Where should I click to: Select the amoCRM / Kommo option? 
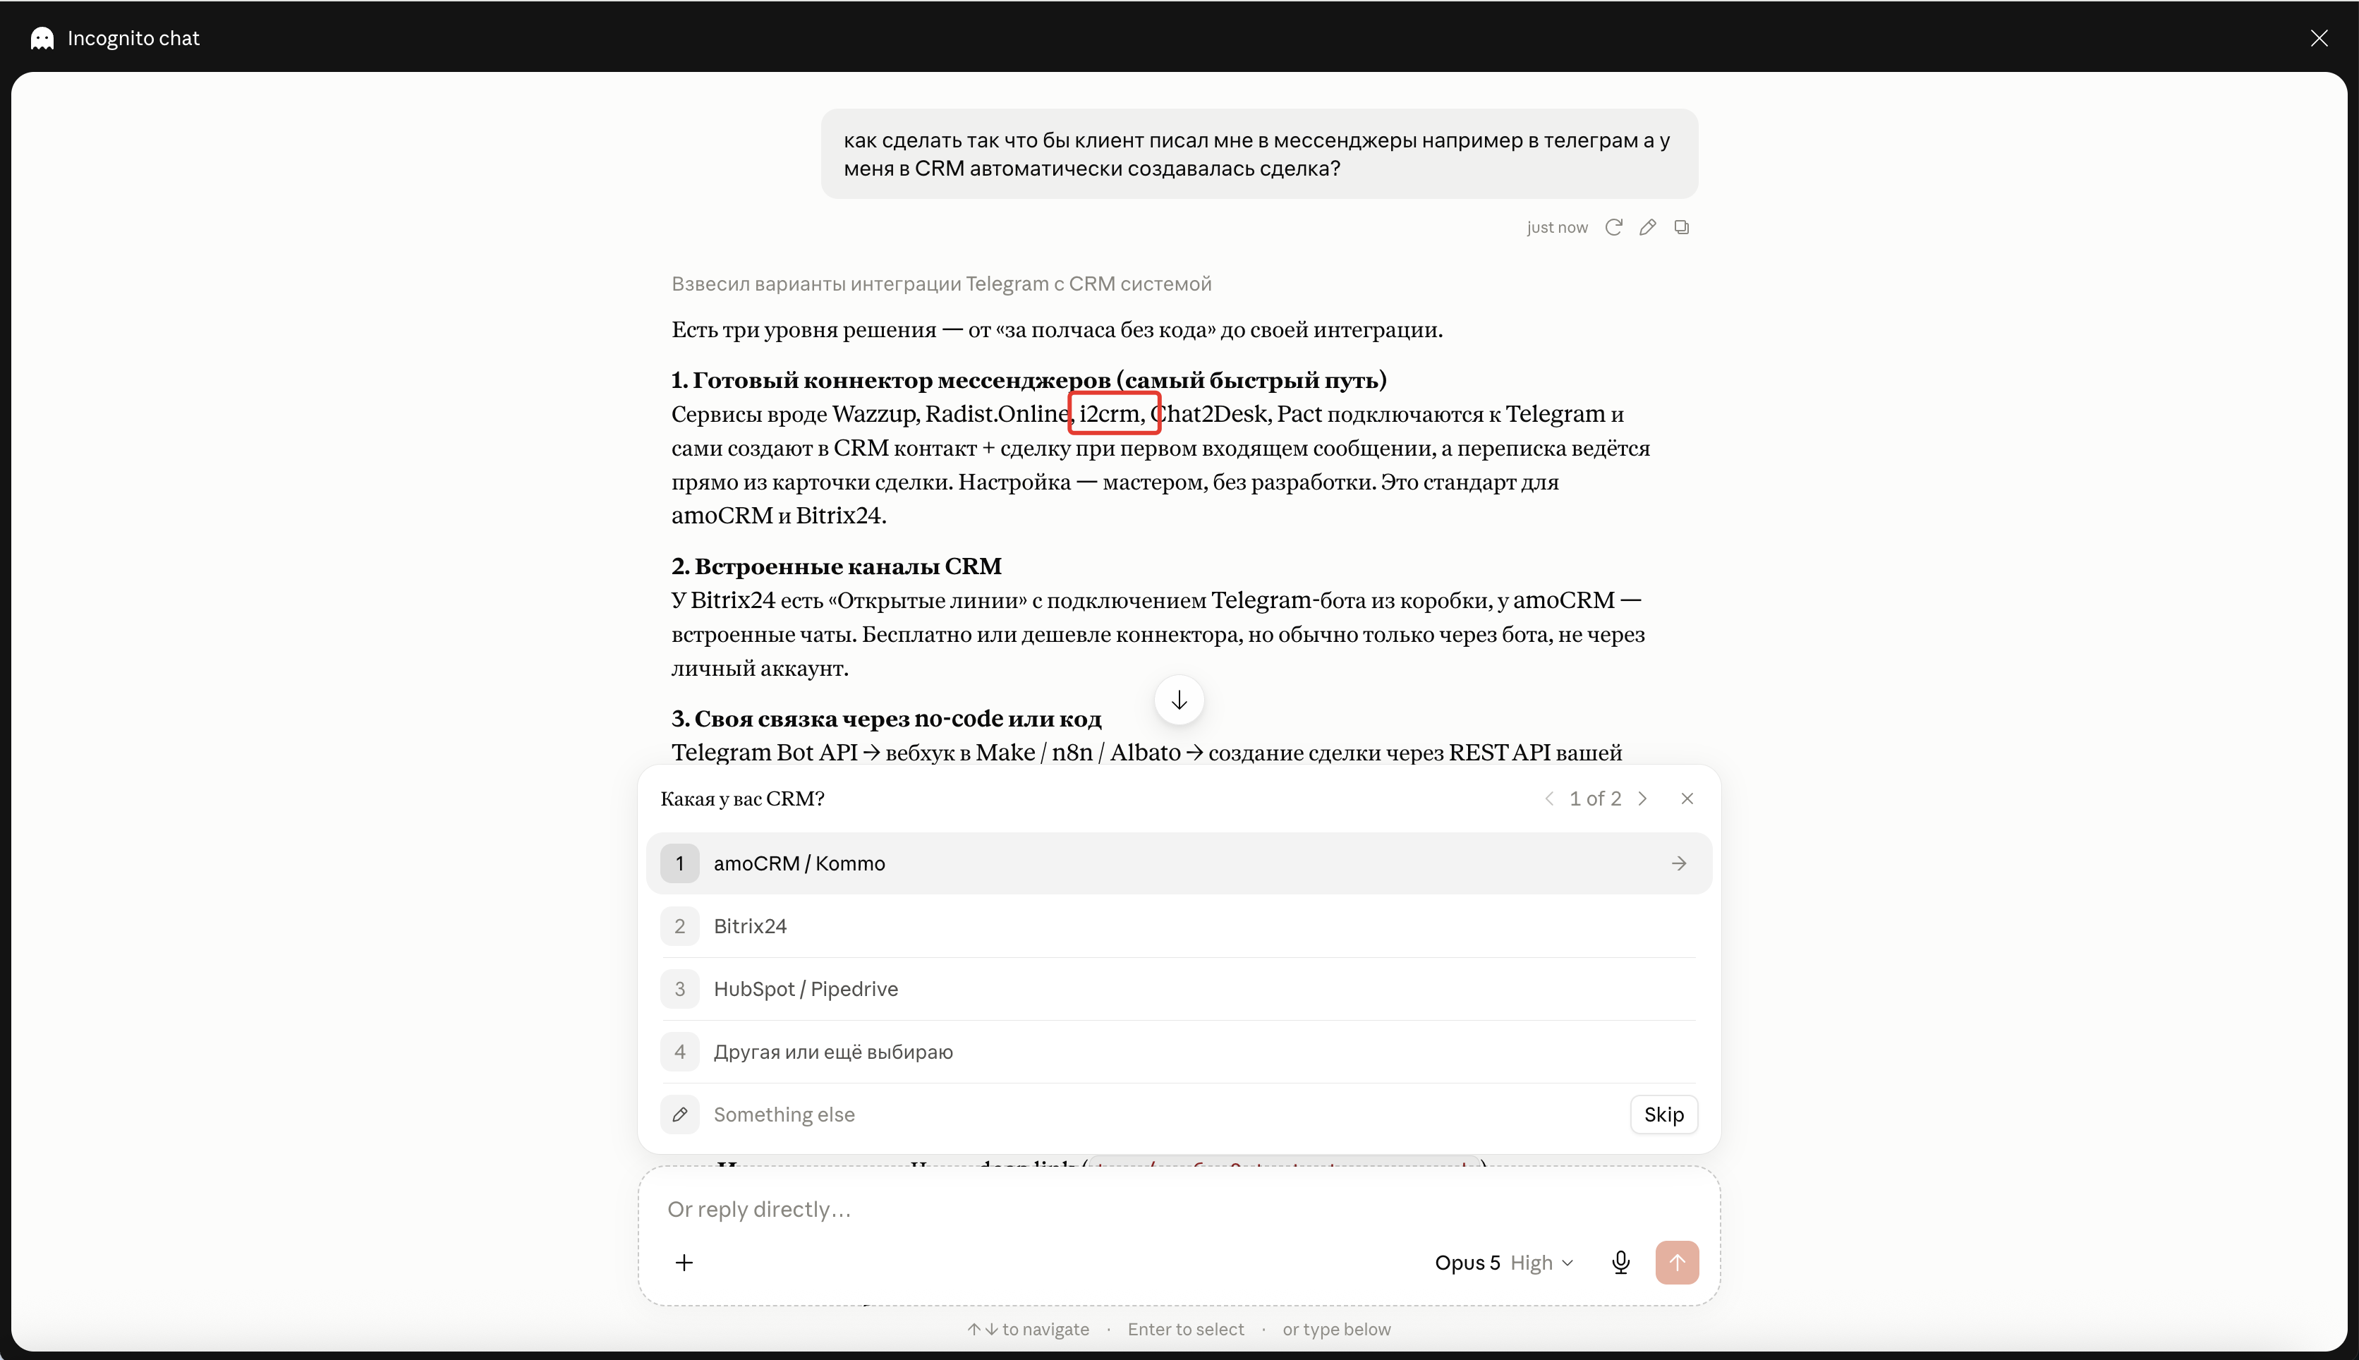pyautogui.click(x=1179, y=863)
